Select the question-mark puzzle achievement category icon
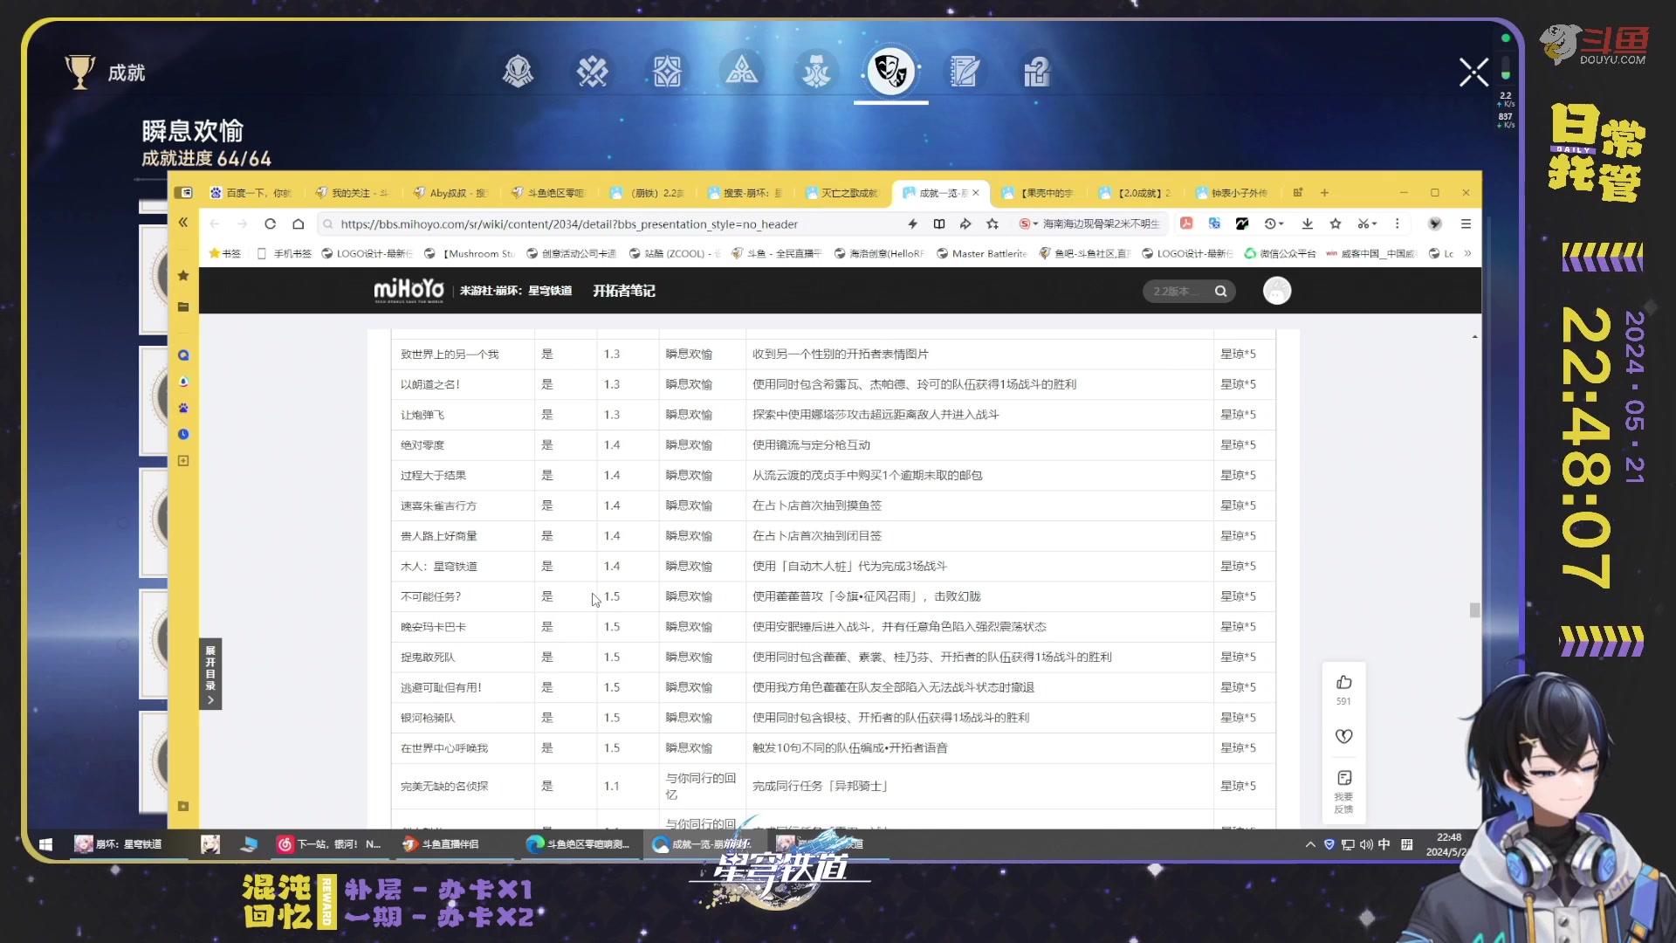1676x943 pixels. point(1037,72)
